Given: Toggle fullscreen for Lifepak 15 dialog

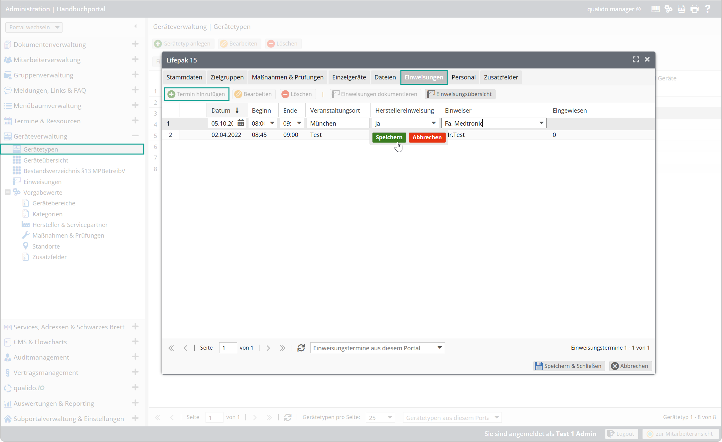Looking at the screenshot, I should click(636, 59).
